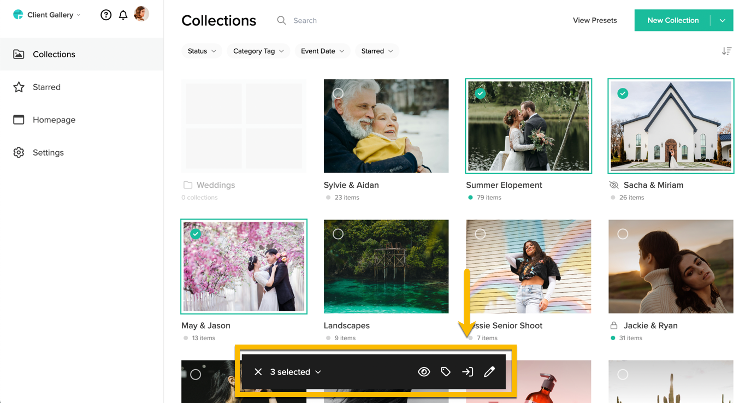The height and width of the screenshot is (403, 751).
Task: Click the New Collection button
Action: 673,20
